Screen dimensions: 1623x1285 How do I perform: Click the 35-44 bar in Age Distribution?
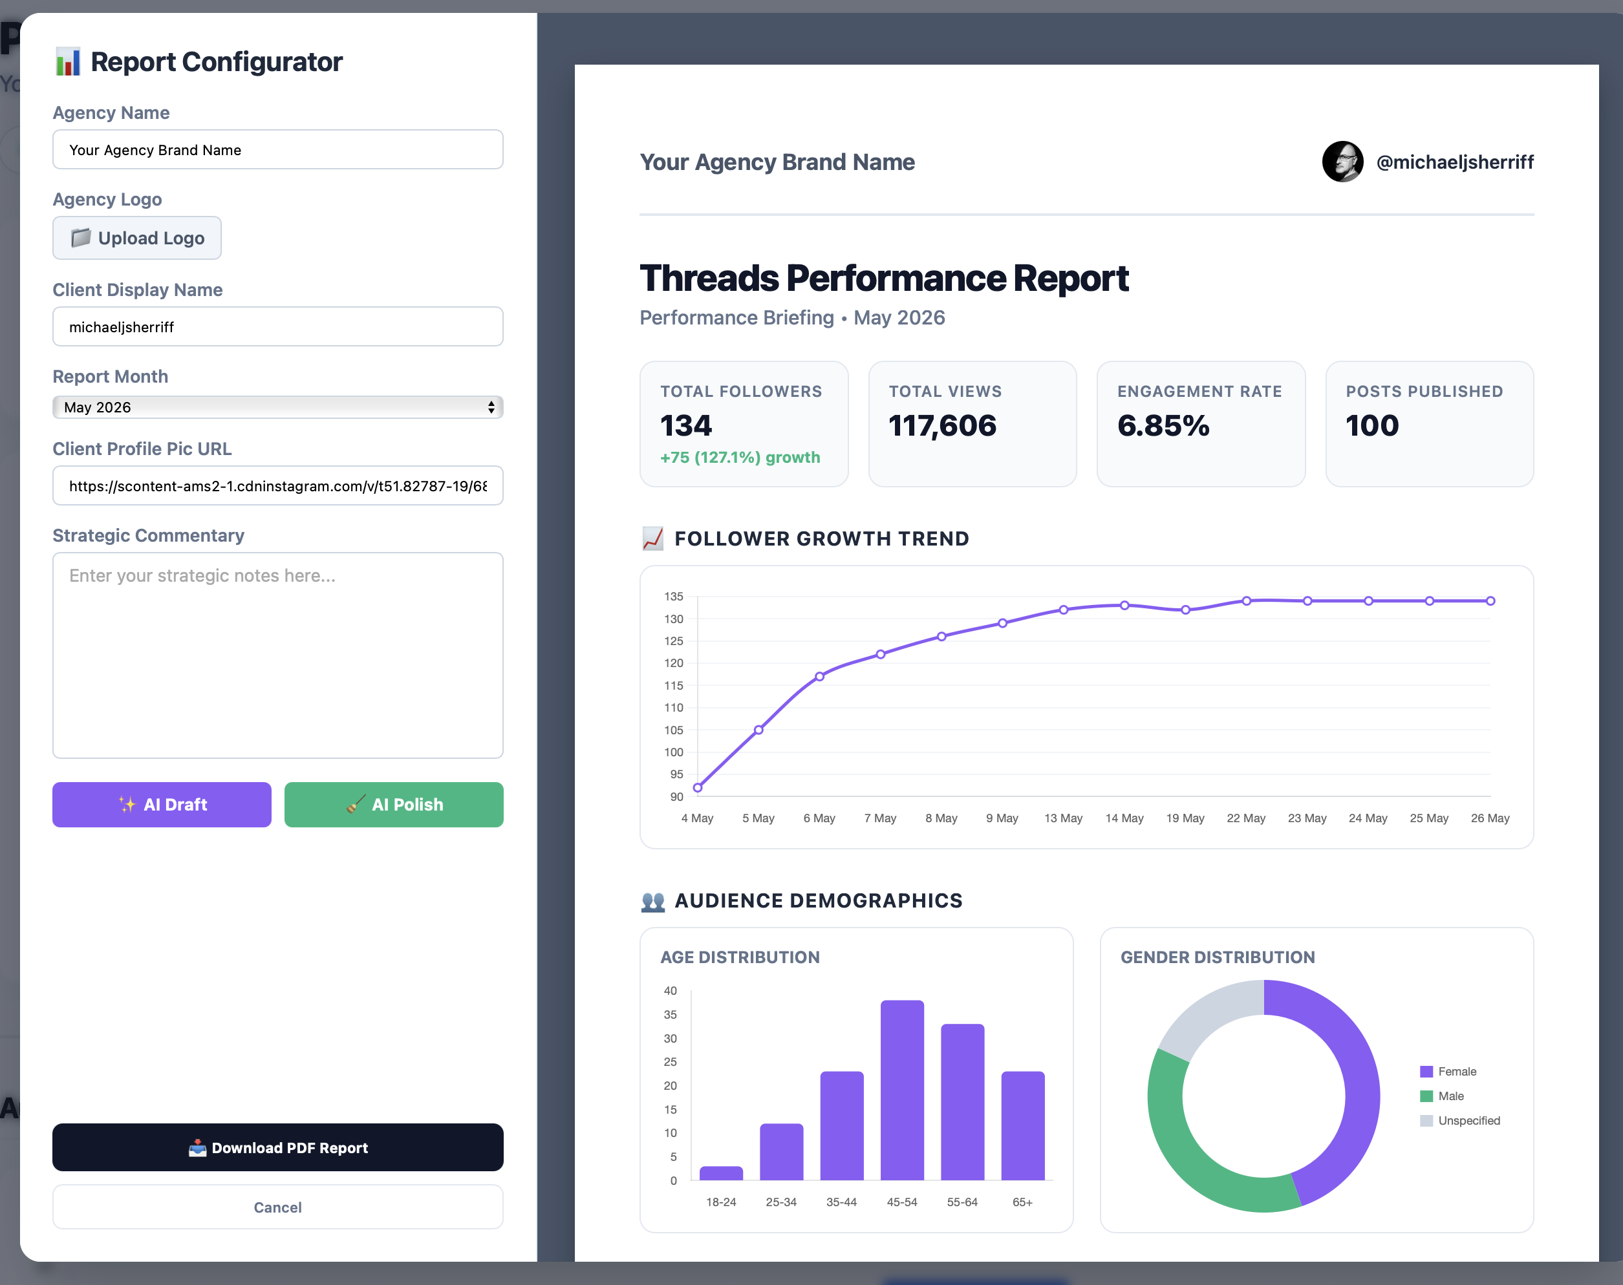click(842, 1125)
